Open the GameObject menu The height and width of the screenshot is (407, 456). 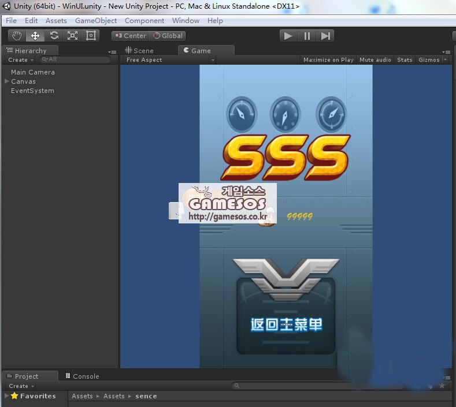96,21
